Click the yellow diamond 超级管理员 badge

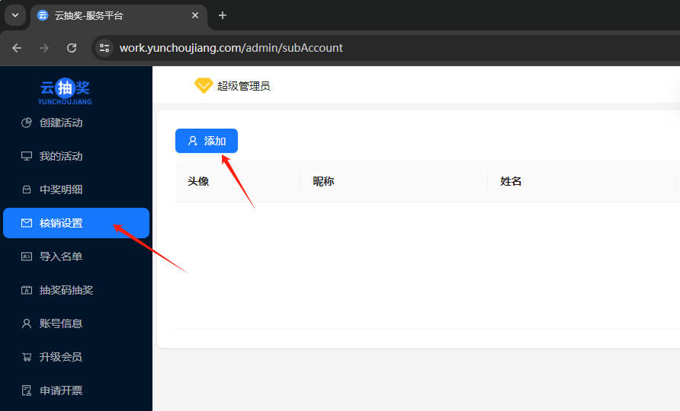(x=204, y=86)
